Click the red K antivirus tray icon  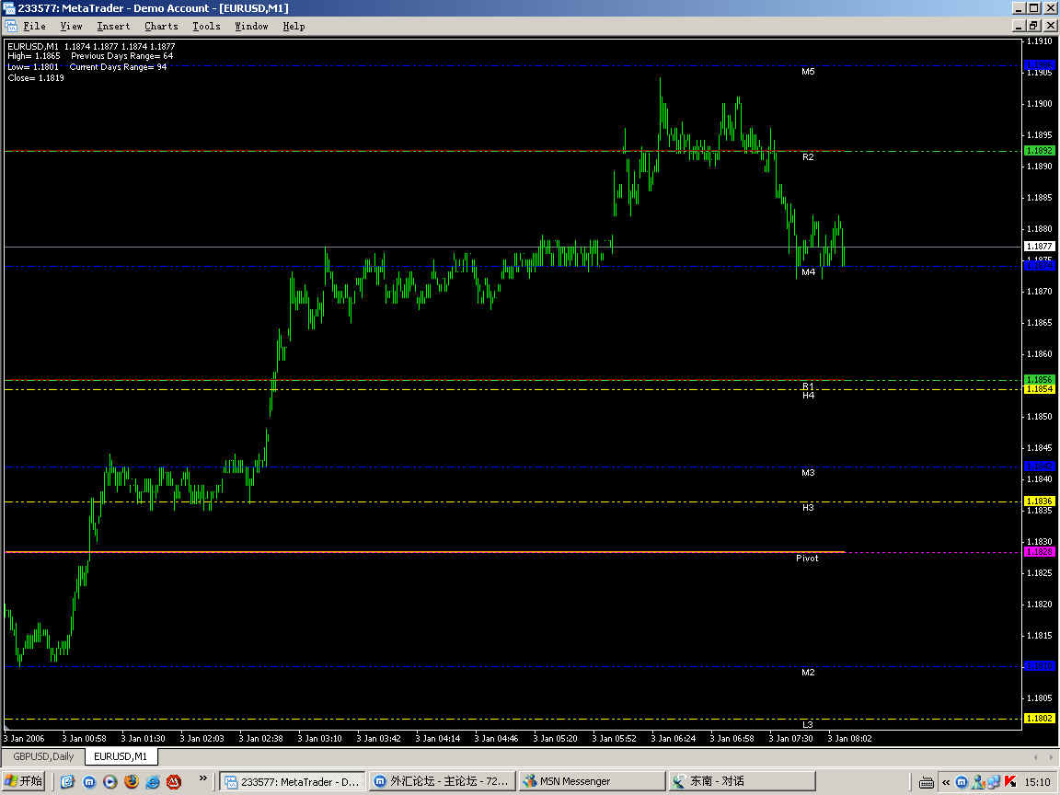click(x=1009, y=781)
